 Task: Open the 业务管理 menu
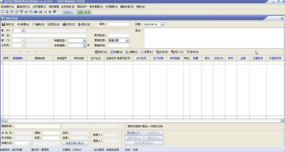[40, 6]
